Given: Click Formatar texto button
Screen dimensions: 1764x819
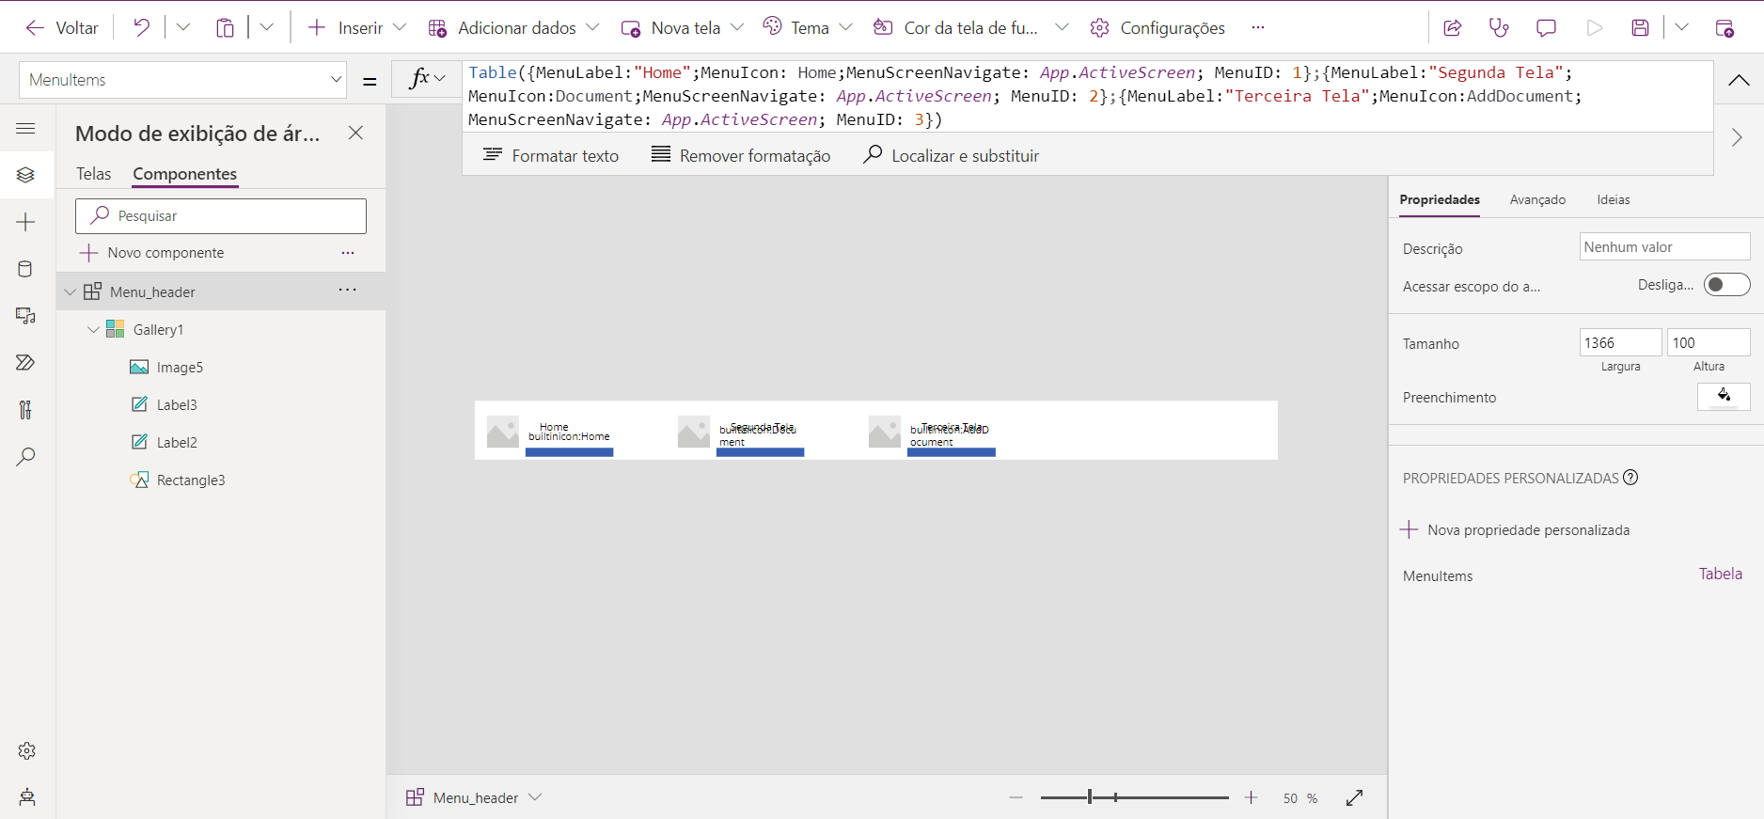Looking at the screenshot, I should point(551,155).
